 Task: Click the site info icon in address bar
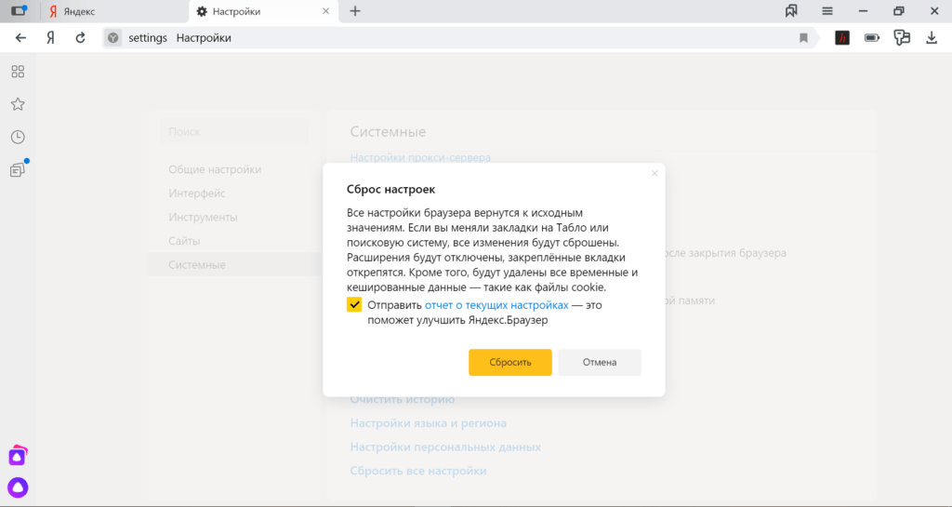[112, 37]
